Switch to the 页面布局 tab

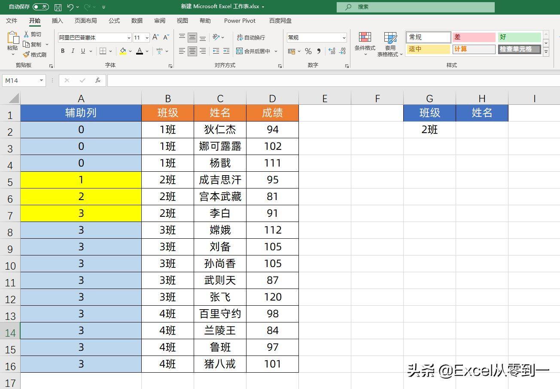85,21
